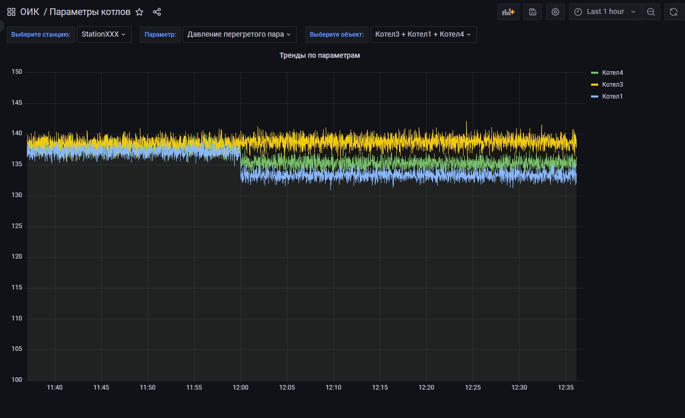Screen dimensions: 685x418
Task: Open dashboard settings gear
Action: (555, 12)
